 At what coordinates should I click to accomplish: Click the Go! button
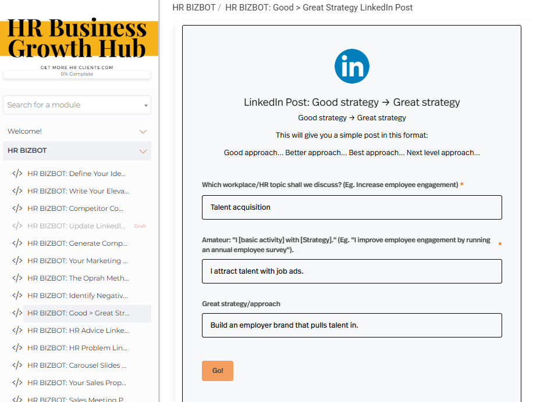(218, 371)
